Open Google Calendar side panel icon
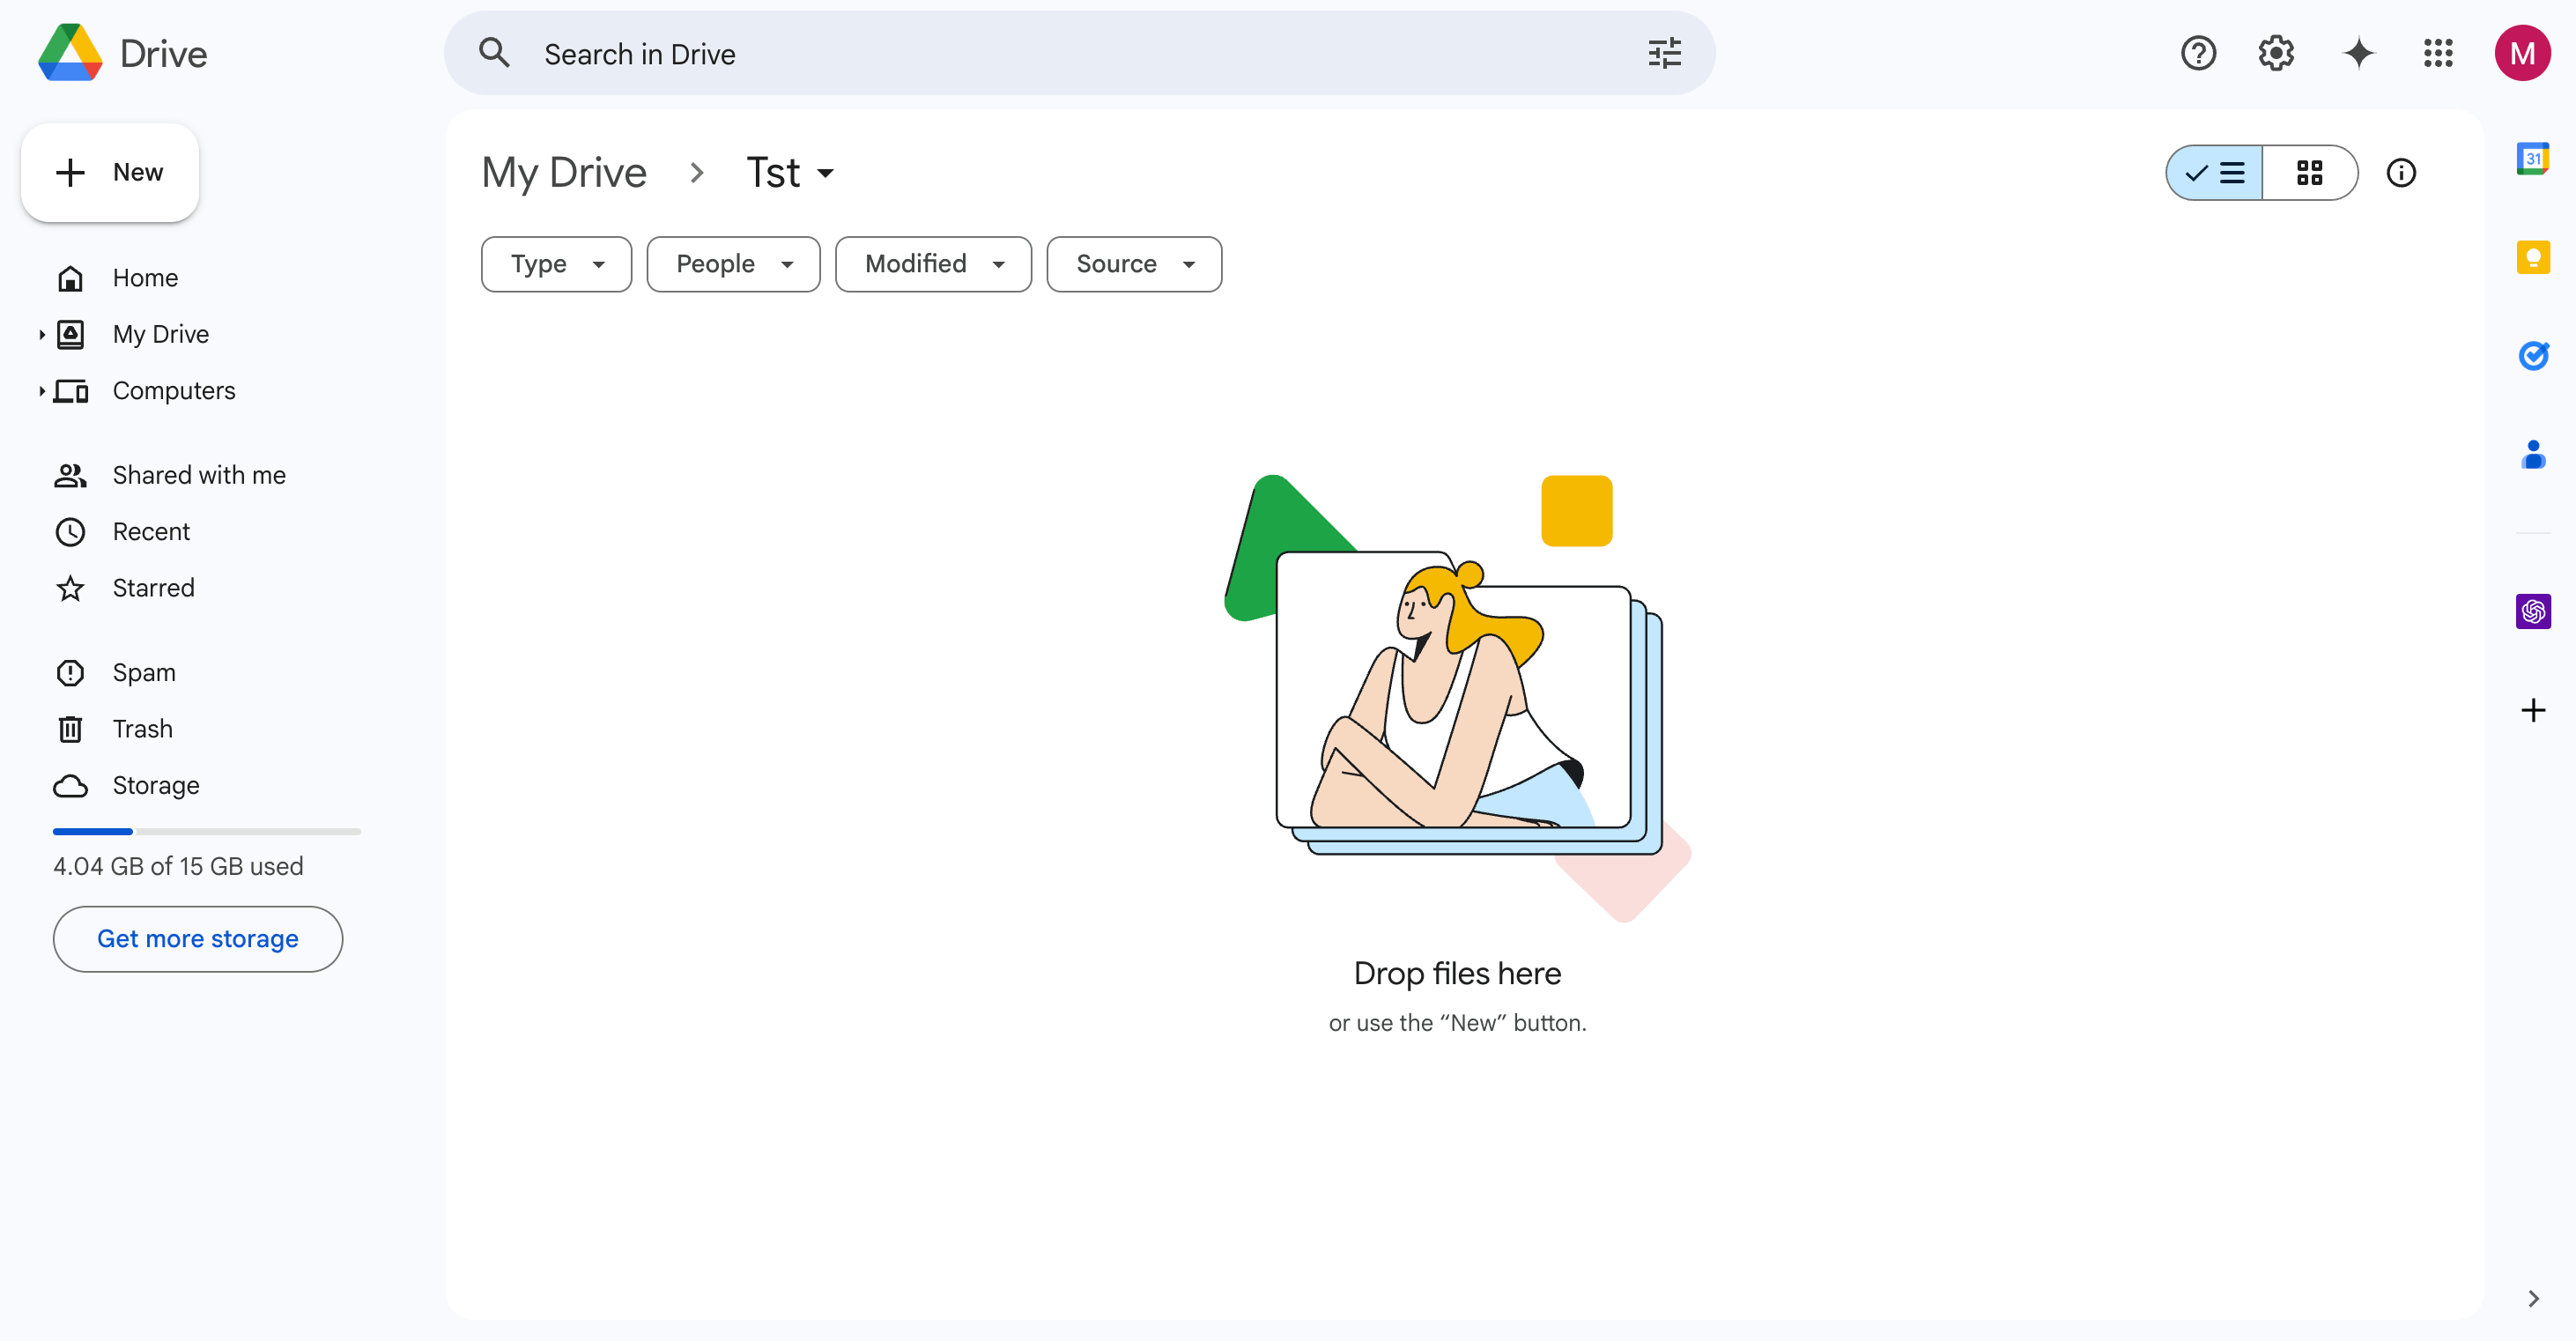The height and width of the screenshot is (1341, 2576). pos(2533,159)
